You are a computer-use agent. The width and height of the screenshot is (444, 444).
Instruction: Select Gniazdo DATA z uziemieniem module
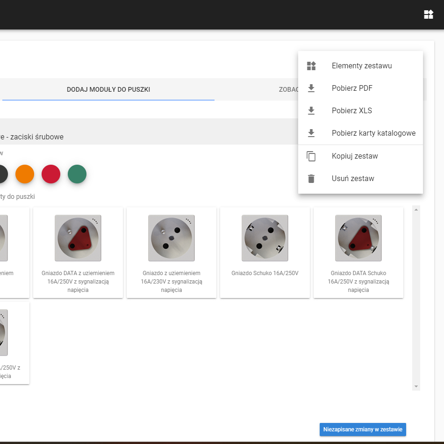tap(78, 253)
